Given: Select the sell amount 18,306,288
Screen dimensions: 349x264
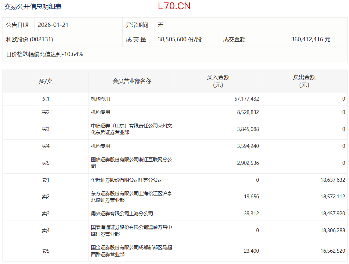Looking at the screenshot, I should [329, 230].
